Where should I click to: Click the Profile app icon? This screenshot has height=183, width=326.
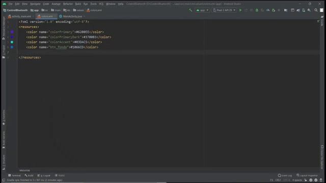(268, 10)
